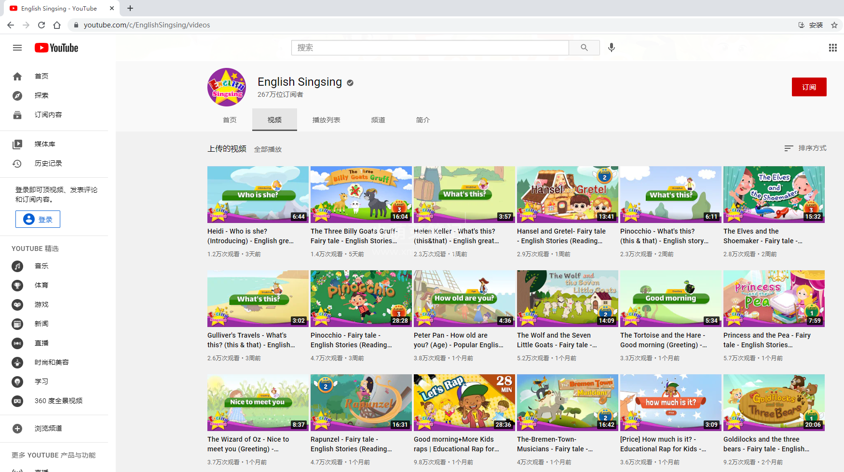Switch to channel 首页 tab
Screen dimensions: 844x472
coord(230,120)
